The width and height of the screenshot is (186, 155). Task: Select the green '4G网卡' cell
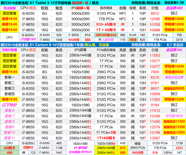tap(10, 148)
